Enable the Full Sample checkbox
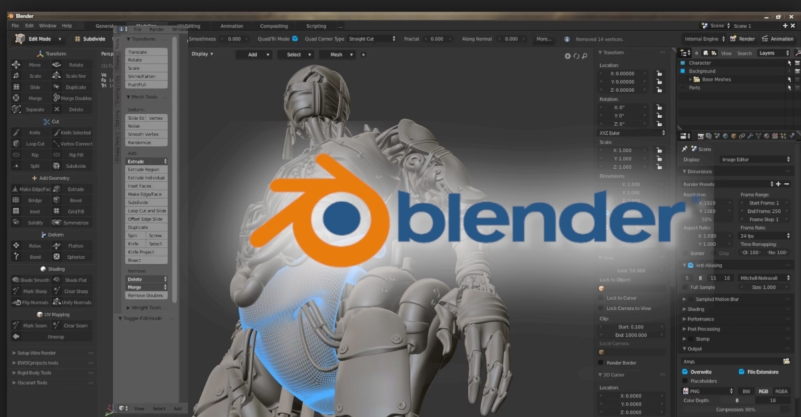 coord(685,287)
